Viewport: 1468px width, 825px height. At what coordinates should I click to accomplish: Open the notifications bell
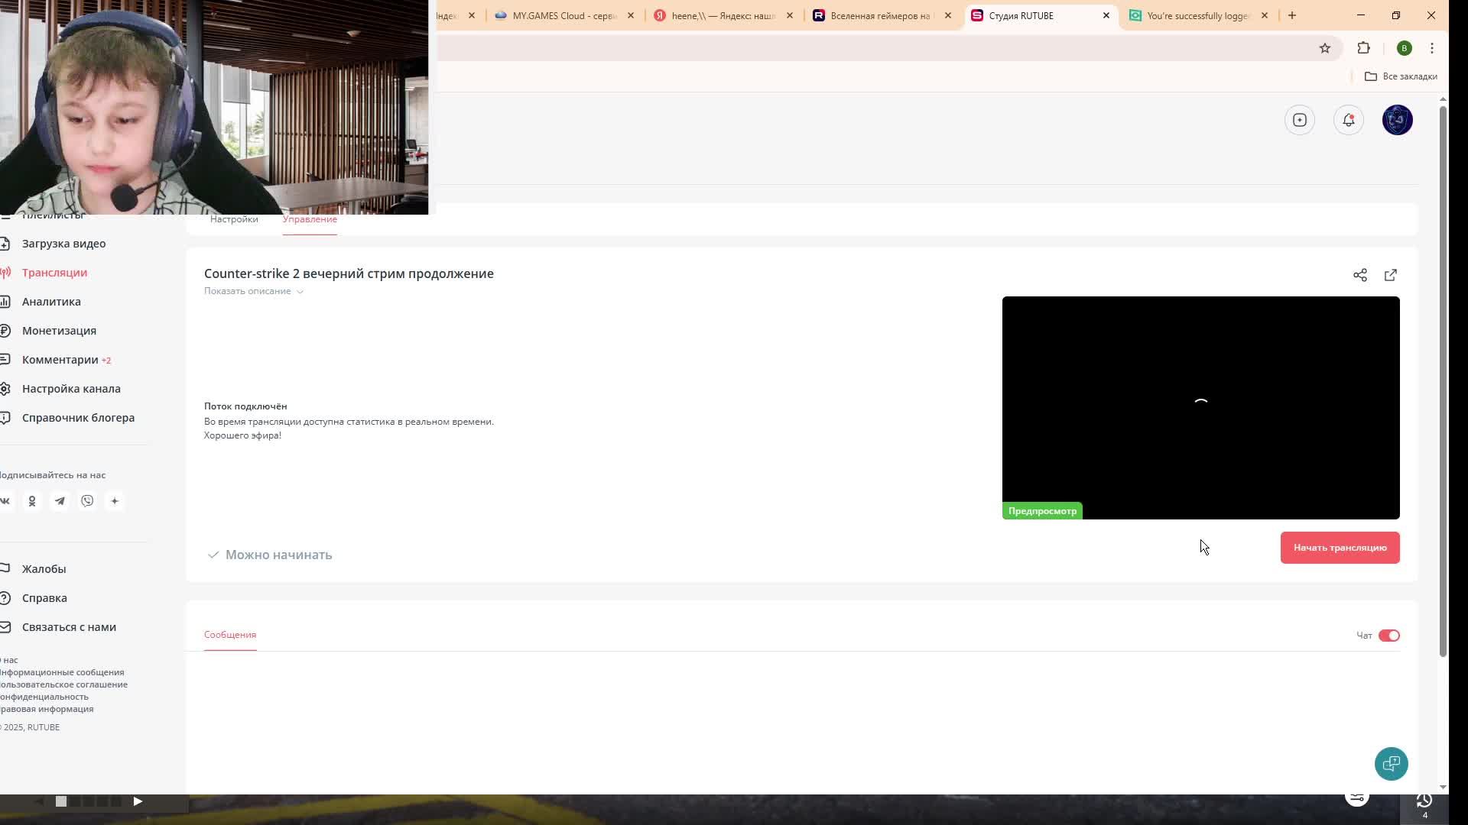coord(1348,120)
